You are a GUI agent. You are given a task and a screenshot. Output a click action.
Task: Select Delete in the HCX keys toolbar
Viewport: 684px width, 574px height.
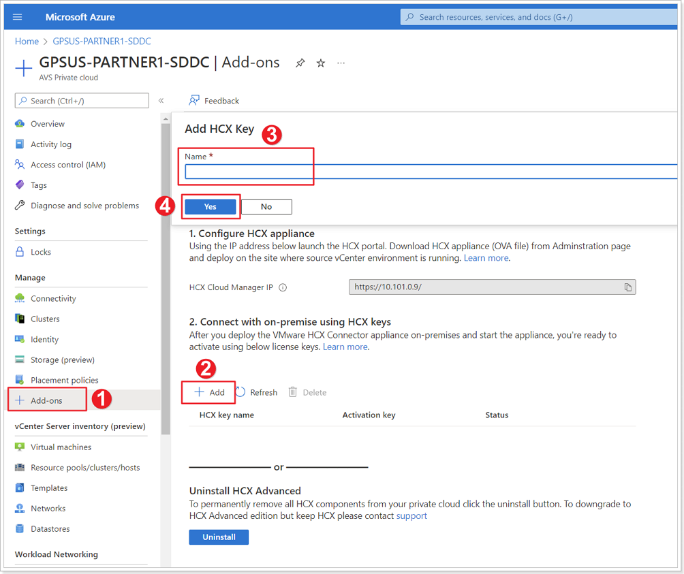coord(314,392)
